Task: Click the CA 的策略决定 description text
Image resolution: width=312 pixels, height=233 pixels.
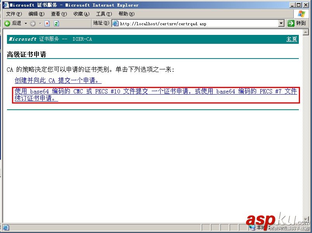Action: click(x=90, y=69)
